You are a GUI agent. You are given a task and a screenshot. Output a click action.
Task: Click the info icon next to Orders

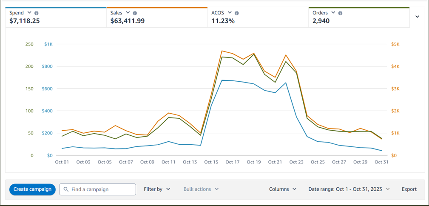click(340, 13)
